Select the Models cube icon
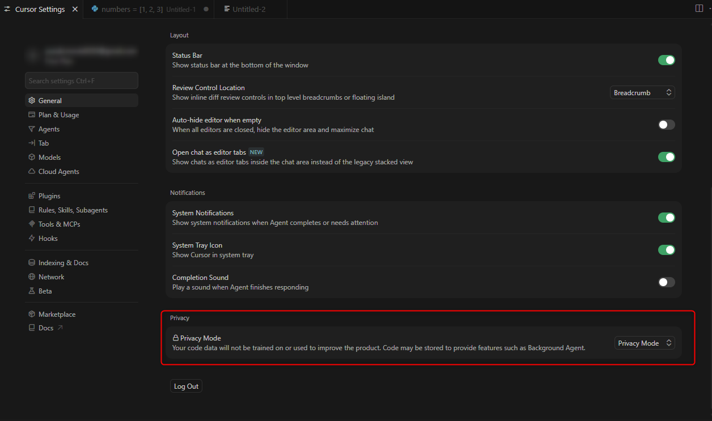Image resolution: width=712 pixels, height=421 pixels. [32, 158]
